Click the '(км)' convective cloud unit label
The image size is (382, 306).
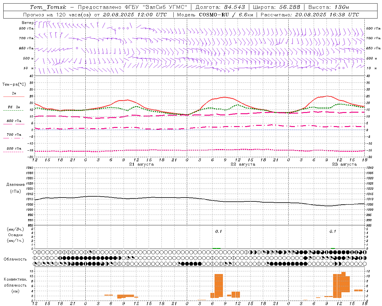point(16,291)
